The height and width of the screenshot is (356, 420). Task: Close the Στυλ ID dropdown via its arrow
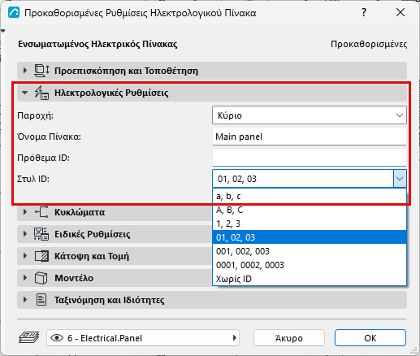pyautogui.click(x=400, y=179)
